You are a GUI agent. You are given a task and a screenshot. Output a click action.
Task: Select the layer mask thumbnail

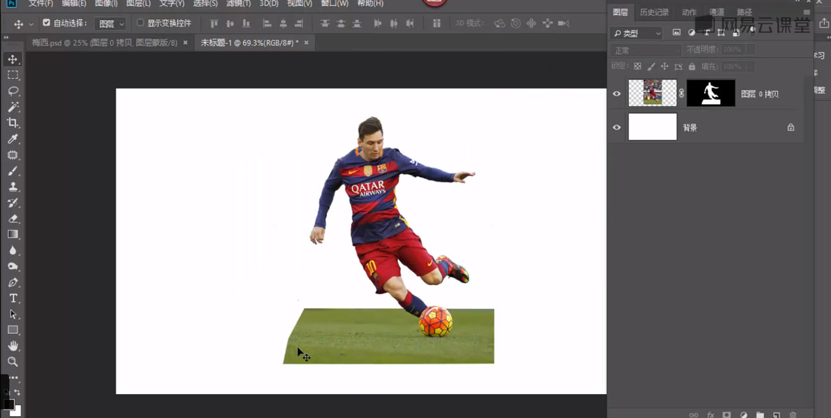(711, 93)
